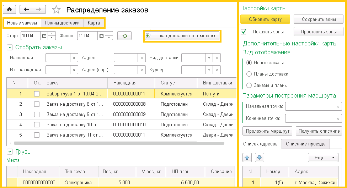Screen dimensions: 347x188
Task: Tick checkbox for Заказ на доставку 10
Action: pos(37,125)
